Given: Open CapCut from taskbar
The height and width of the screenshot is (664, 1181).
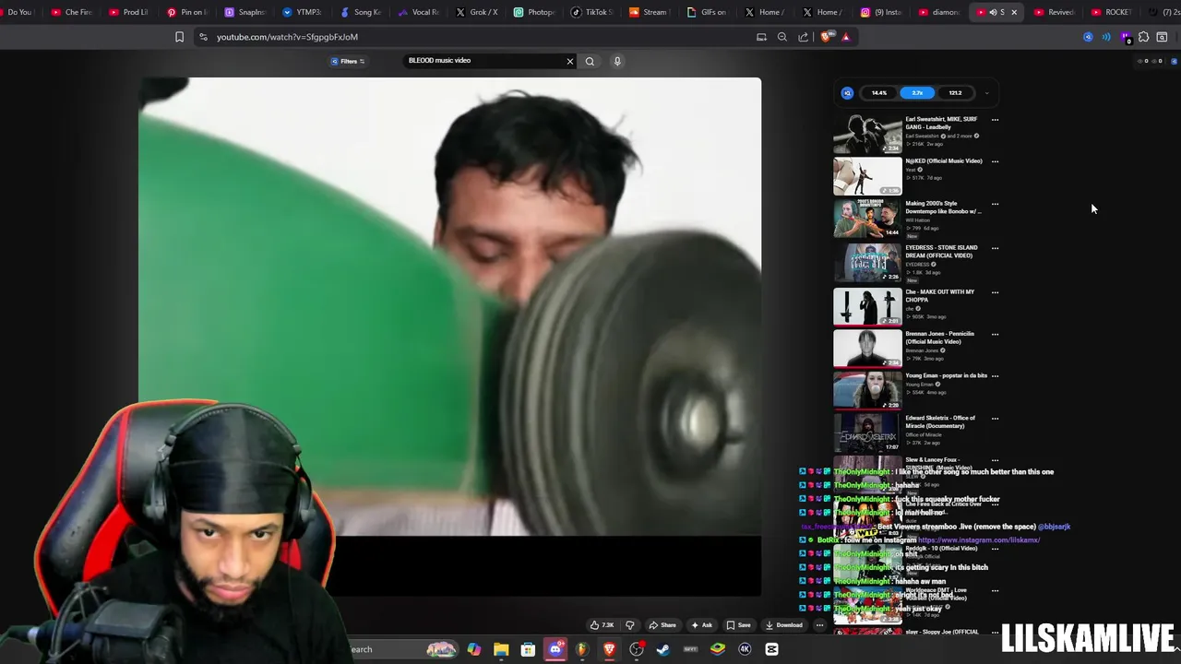Looking at the screenshot, I should [x=772, y=649].
